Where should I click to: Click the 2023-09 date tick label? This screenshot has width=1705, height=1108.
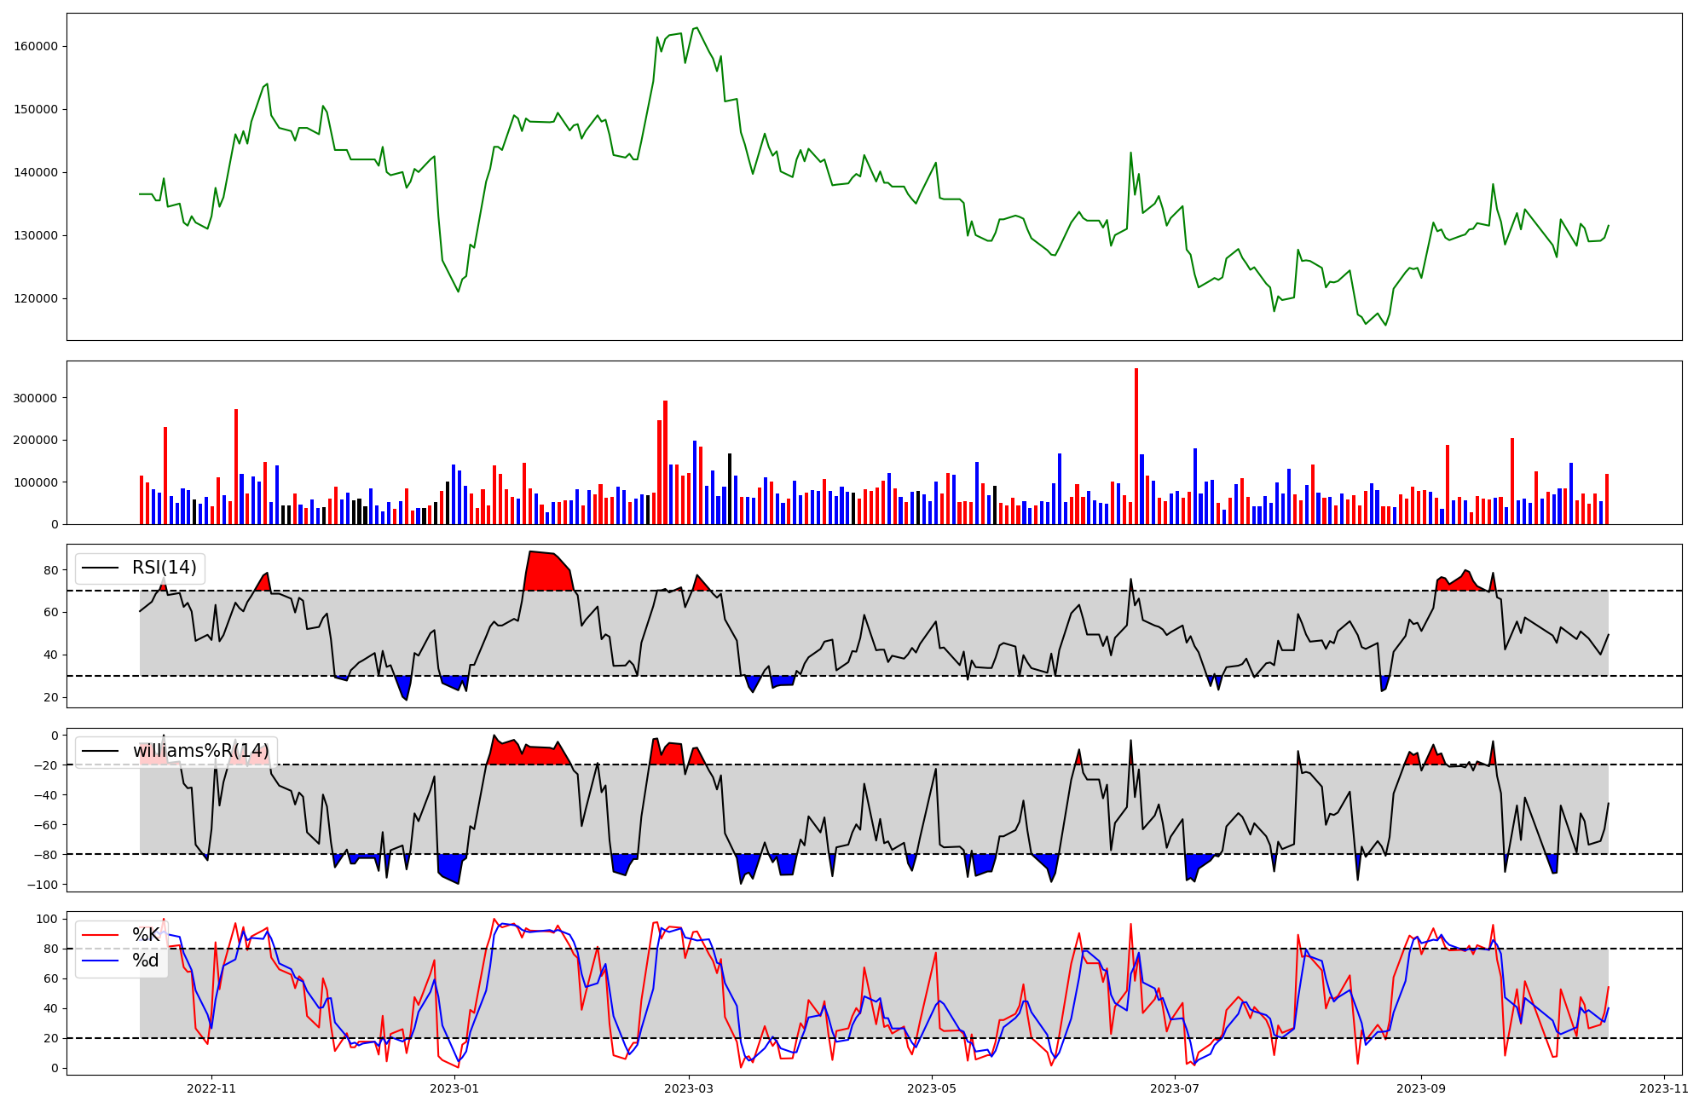[x=1421, y=1088]
